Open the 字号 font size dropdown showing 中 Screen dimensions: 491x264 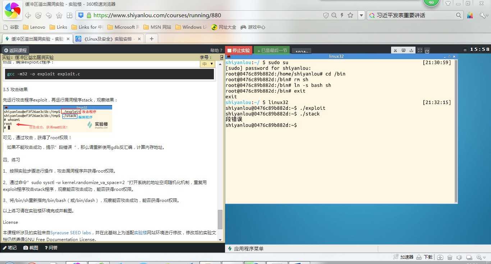pyautogui.click(x=207, y=64)
